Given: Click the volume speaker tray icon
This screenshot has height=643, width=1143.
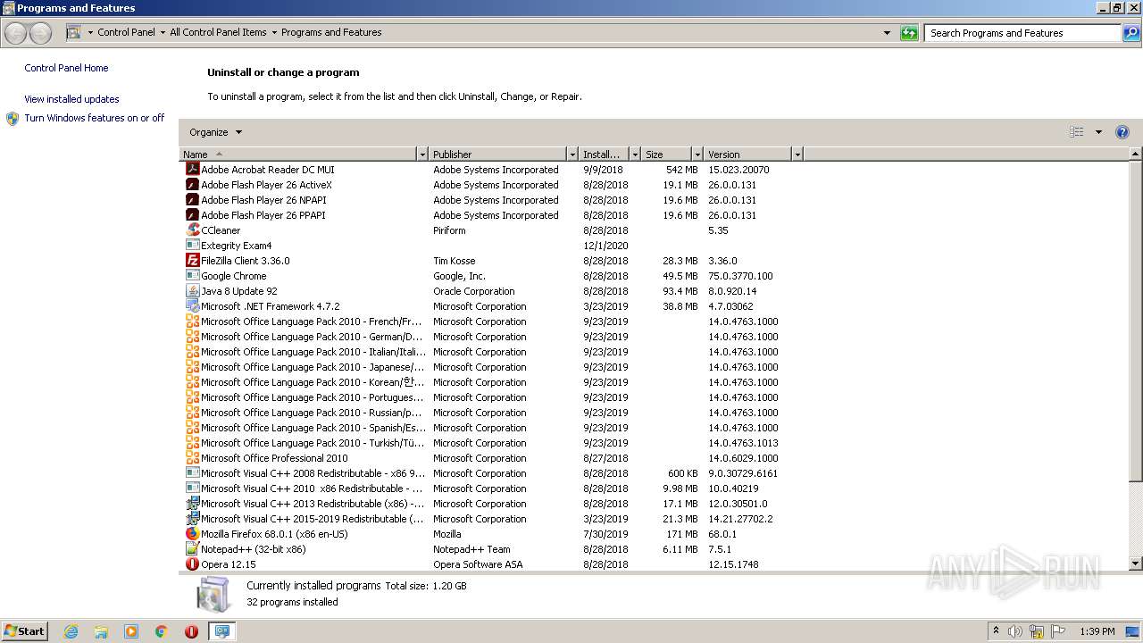Looking at the screenshot, I should [1015, 631].
